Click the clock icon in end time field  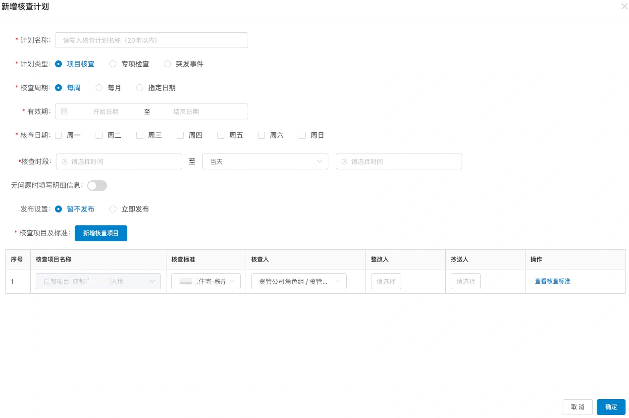click(x=344, y=161)
